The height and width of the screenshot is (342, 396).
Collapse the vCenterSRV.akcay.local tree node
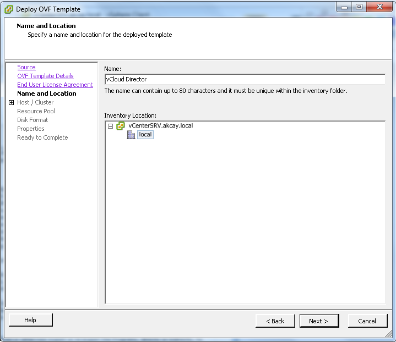point(110,126)
